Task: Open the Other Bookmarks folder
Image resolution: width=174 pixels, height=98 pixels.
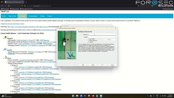Action: tap(168, 9)
